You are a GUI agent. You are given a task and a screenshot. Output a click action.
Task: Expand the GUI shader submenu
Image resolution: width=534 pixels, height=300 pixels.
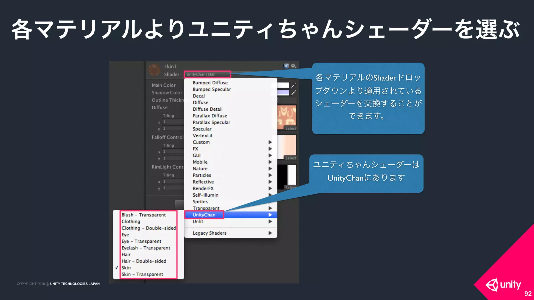(231, 155)
